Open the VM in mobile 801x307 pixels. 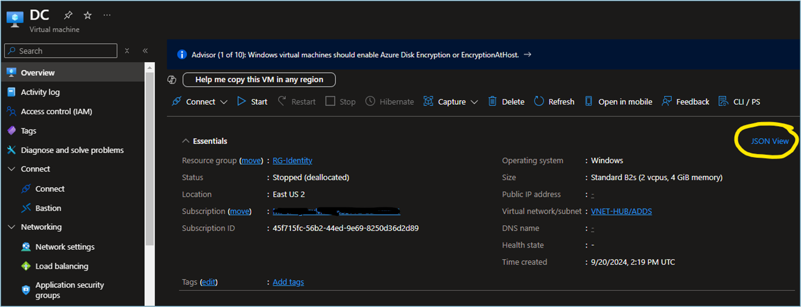click(x=618, y=101)
